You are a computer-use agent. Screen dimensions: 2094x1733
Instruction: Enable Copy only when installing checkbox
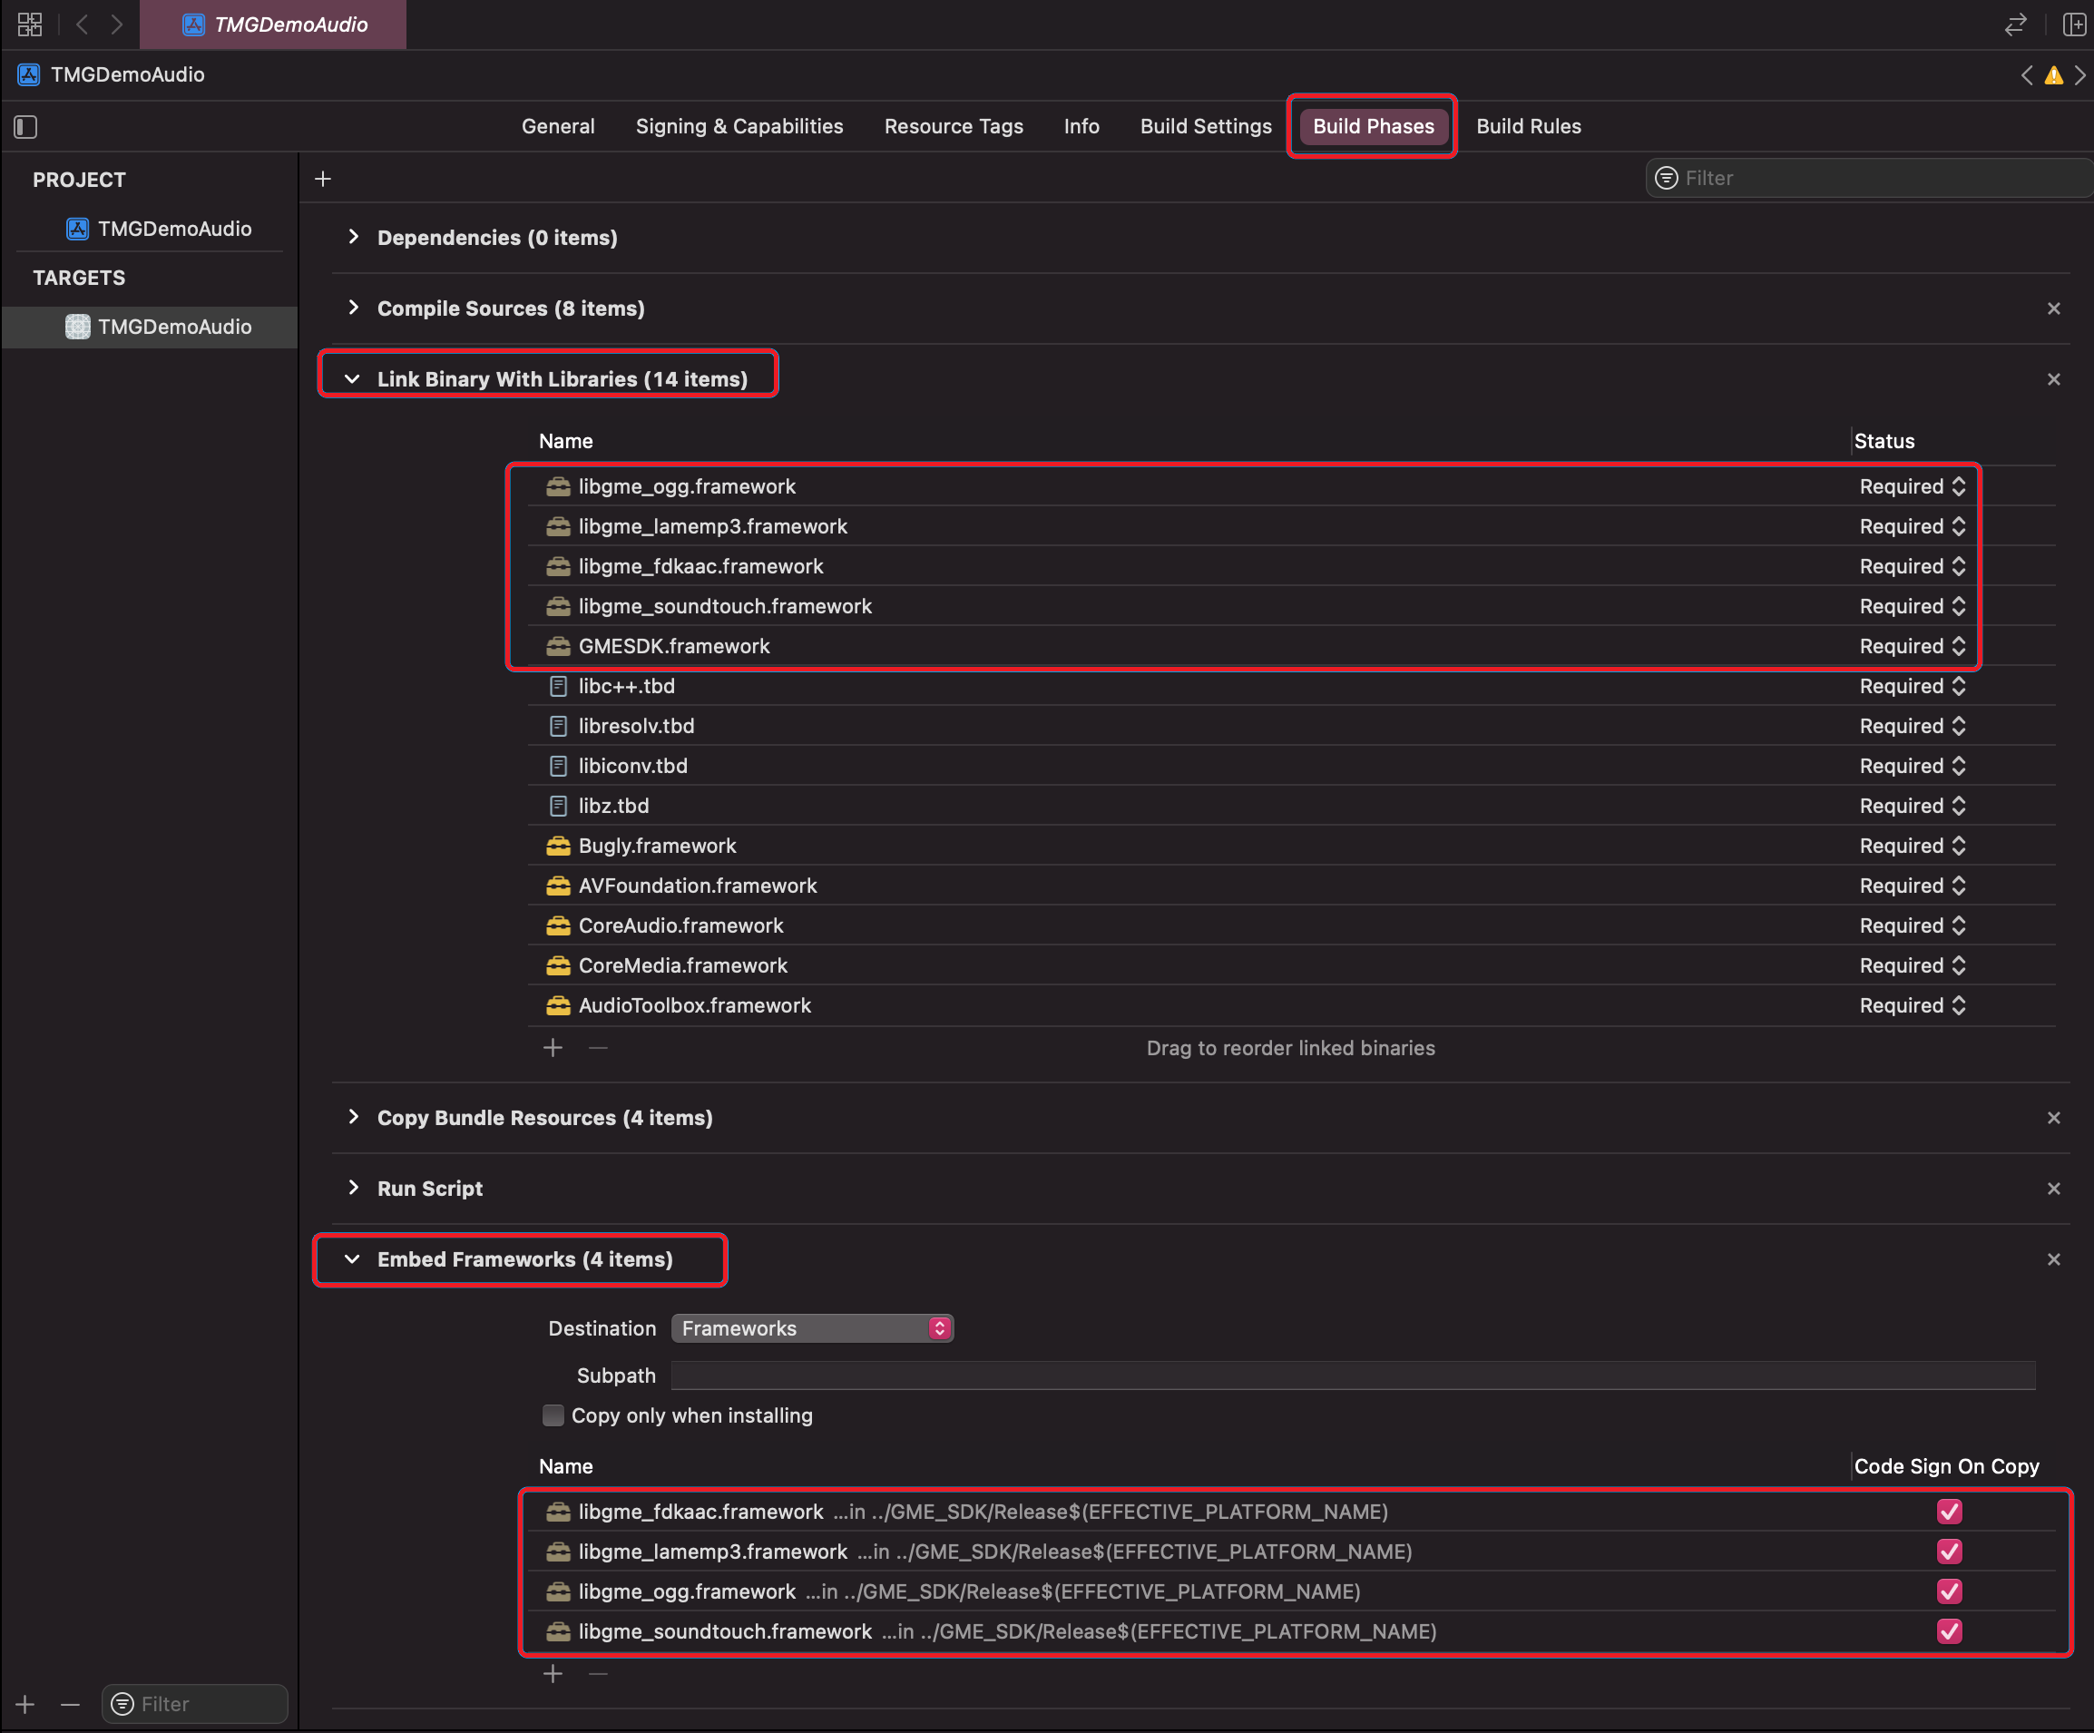pyautogui.click(x=553, y=1416)
